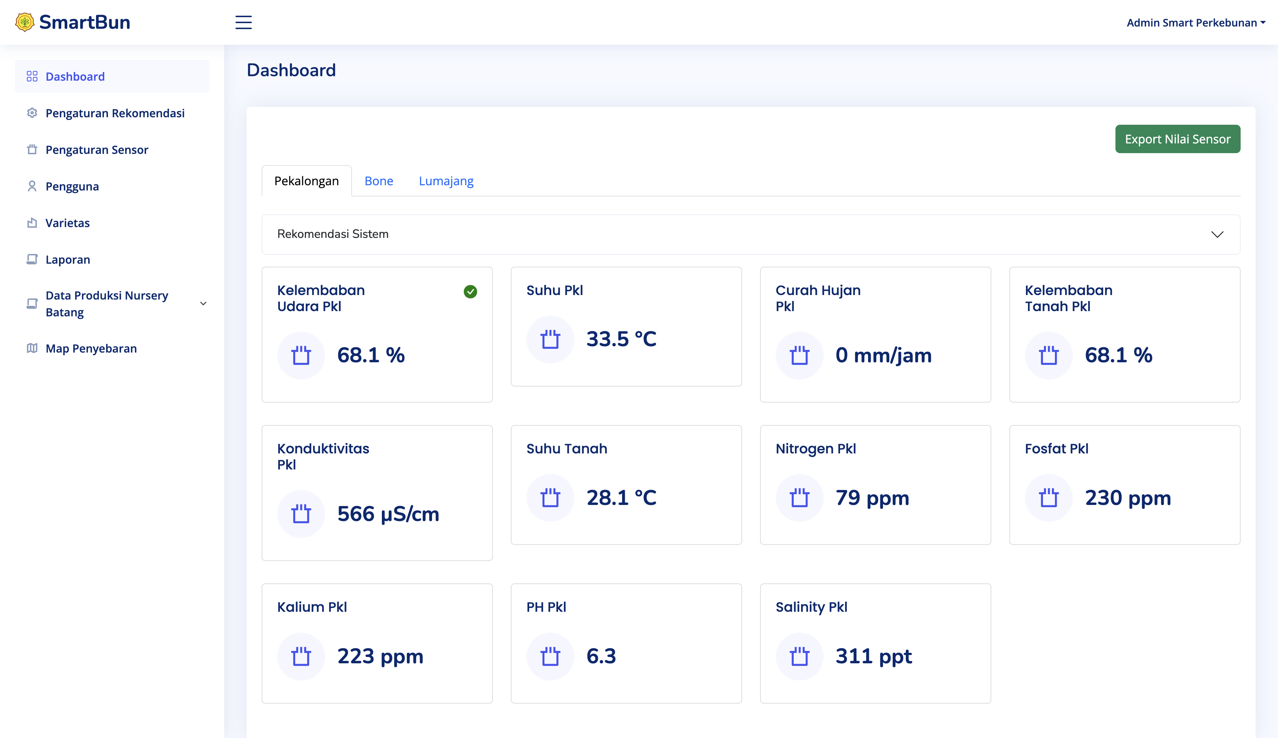Click the green check status on Kelembaban Udara
Image resolution: width=1278 pixels, height=738 pixels.
[470, 291]
